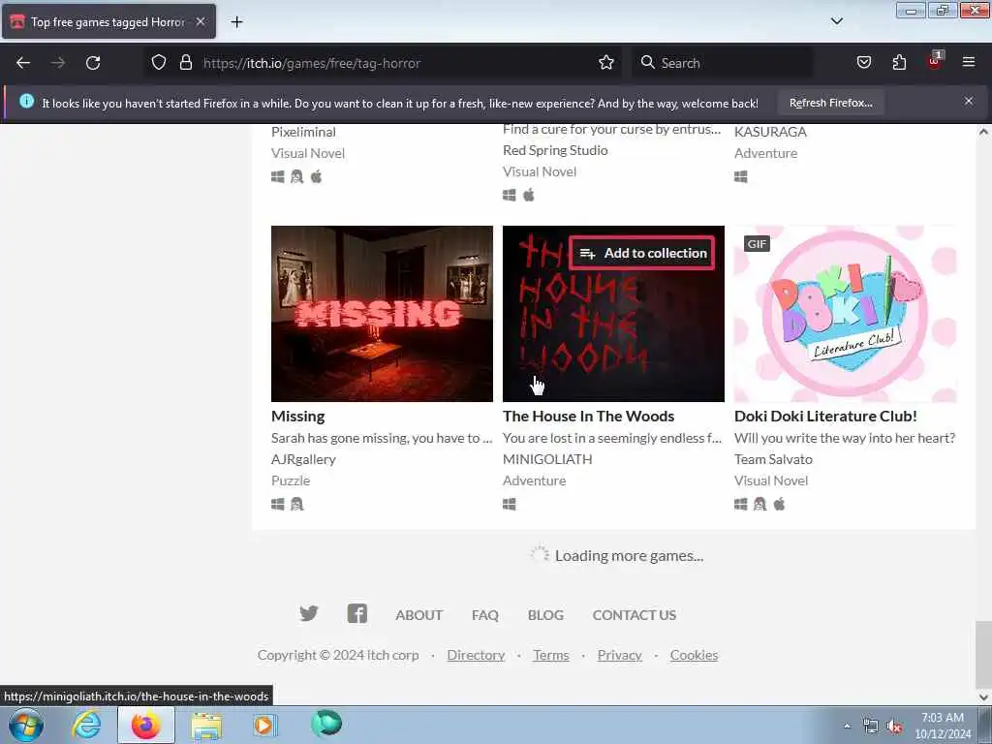Open tracking protection shield icon
Screen dimensions: 992x744
pos(159,63)
